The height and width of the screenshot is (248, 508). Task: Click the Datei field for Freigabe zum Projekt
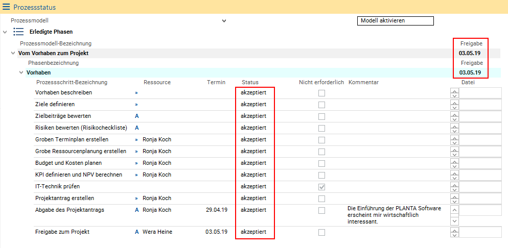point(480,232)
